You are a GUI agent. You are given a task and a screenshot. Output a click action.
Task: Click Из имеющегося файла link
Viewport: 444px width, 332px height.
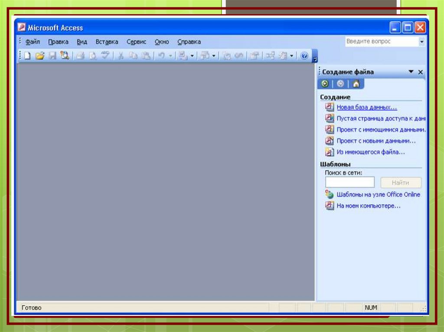[x=371, y=152]
